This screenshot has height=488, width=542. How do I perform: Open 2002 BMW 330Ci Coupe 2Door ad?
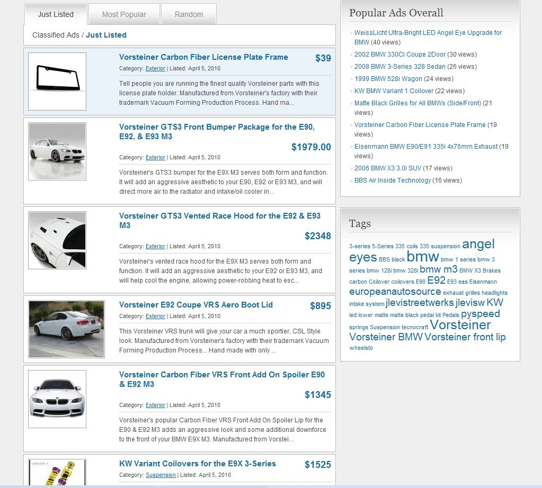tap(400, 54)
